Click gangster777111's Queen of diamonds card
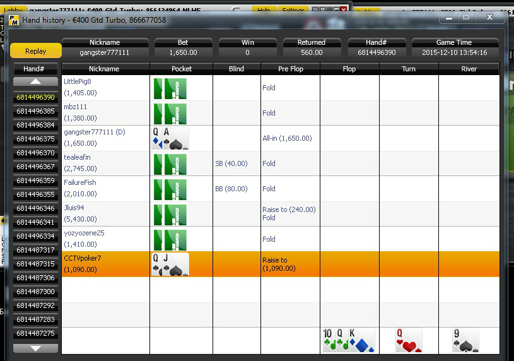Screen dimensions: 514x361 pos(157,138)
